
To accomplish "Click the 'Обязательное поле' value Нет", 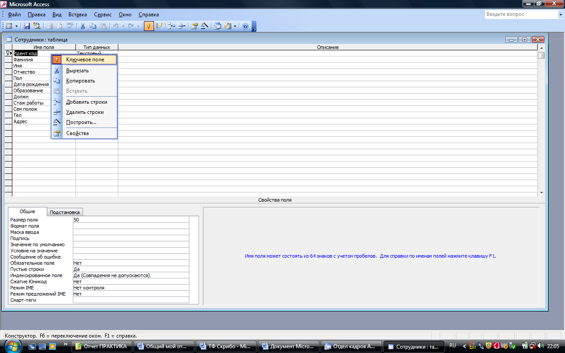I will (131, 263).
